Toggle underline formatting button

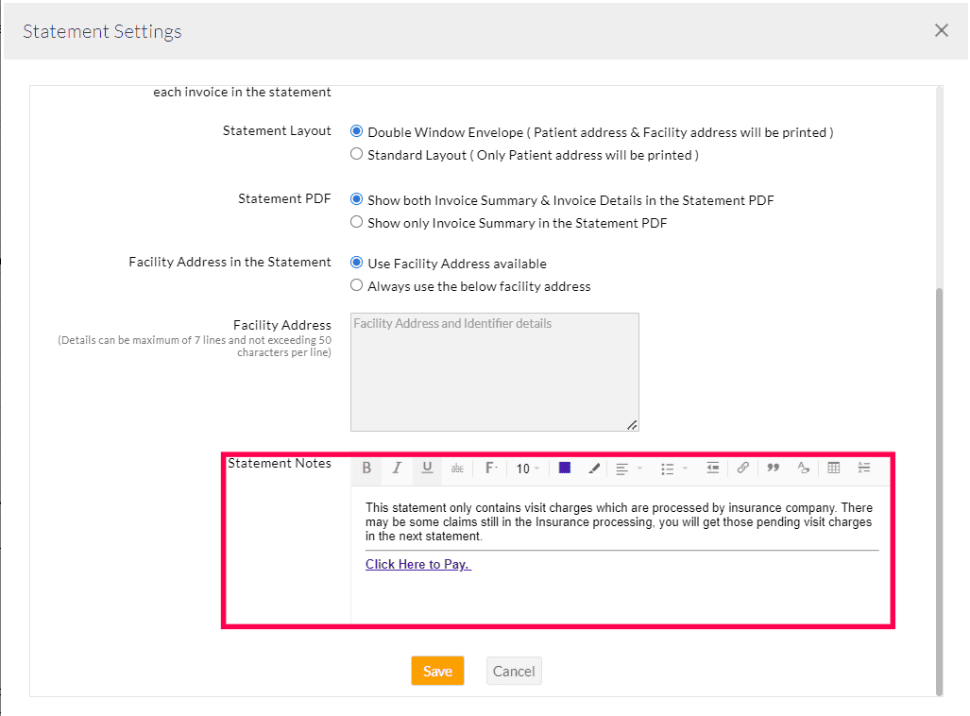click(427, 469)
